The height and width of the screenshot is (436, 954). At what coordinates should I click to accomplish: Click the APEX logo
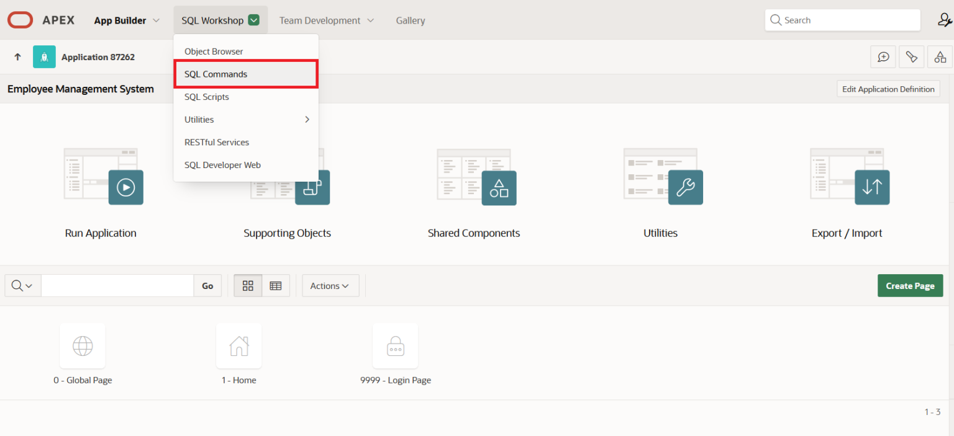click(20, 19)
